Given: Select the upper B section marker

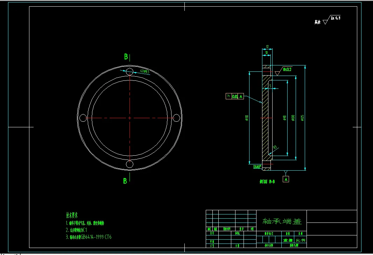Looking at the screenshot, I should pos(126,57).
